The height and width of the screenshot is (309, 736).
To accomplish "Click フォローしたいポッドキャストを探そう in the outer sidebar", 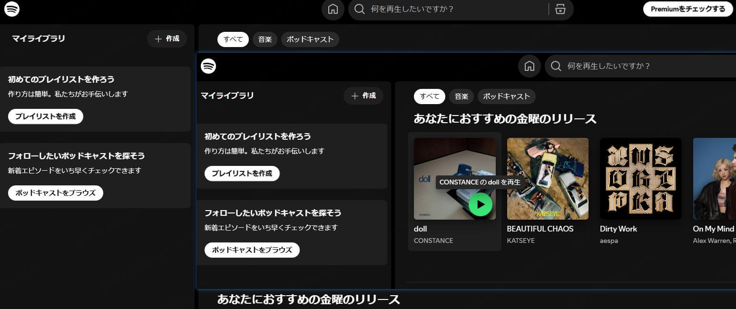I will (77, 156).
